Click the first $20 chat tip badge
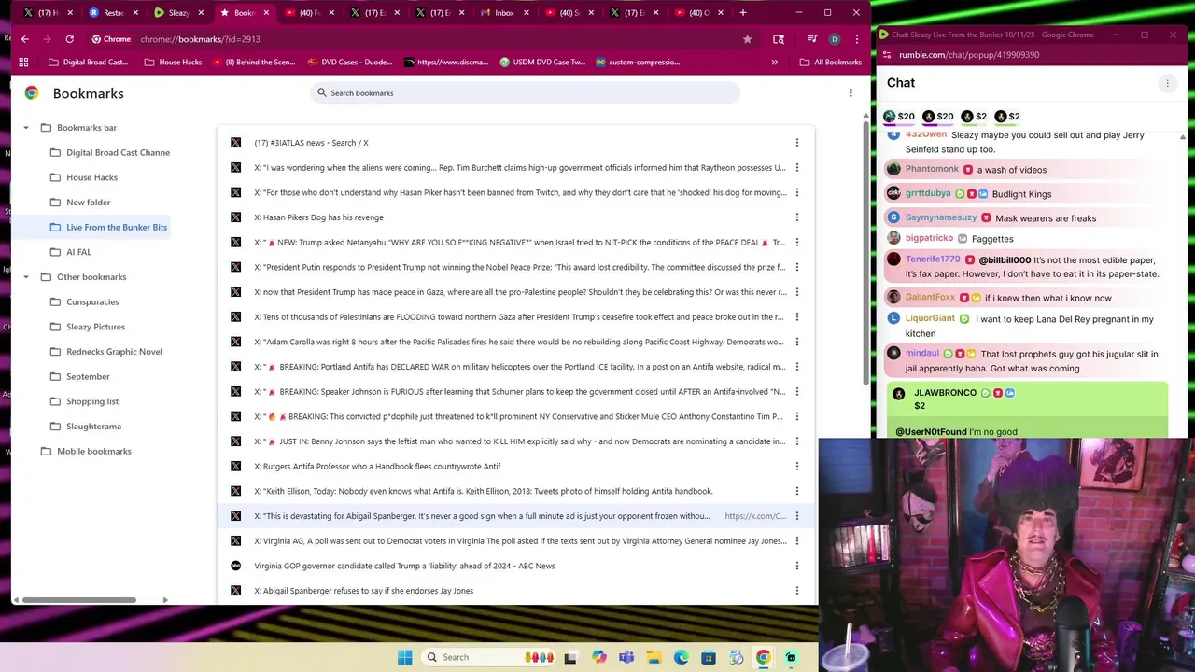Image resolution: width=1195 pixels, height=672 pixels. coord(899,117)
